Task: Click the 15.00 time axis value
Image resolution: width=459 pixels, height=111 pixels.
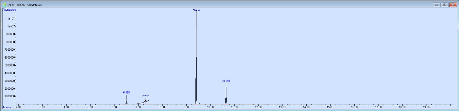Action: 330,107
